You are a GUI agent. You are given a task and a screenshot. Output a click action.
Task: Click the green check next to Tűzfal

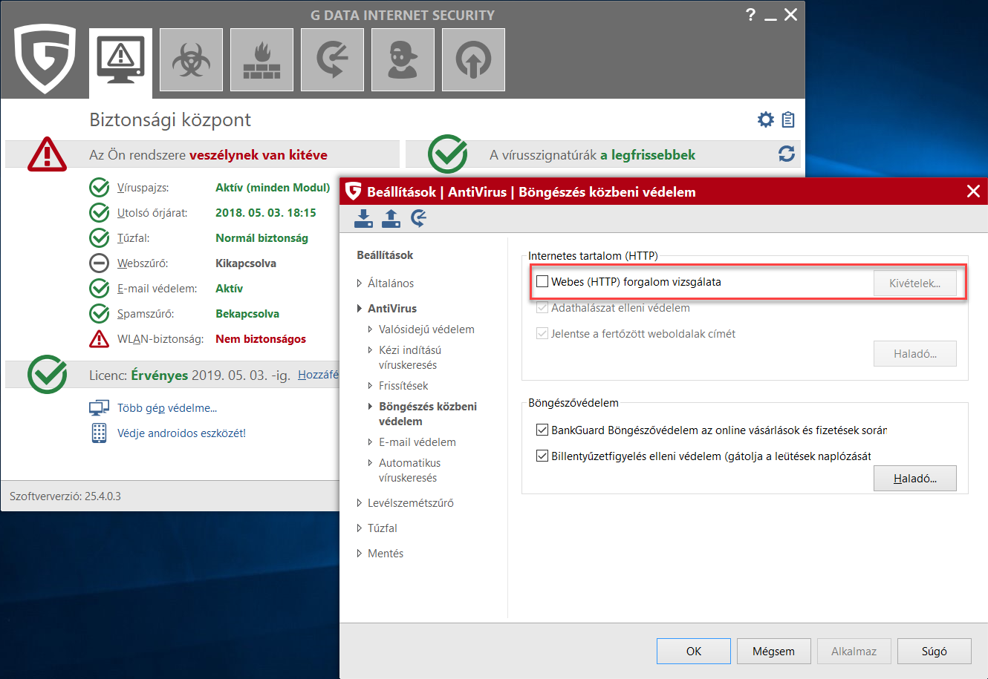99,238
